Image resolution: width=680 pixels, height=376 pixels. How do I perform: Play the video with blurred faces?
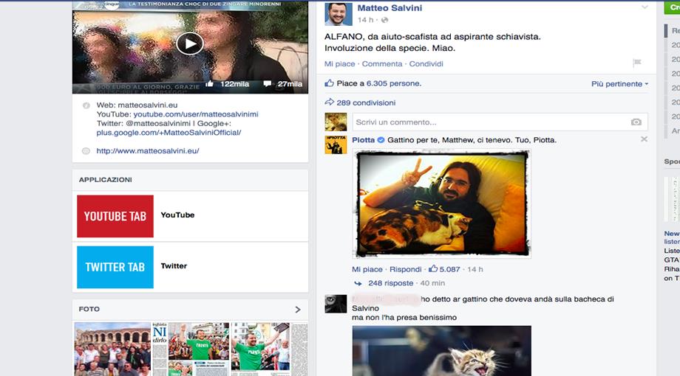click(189, 43)
